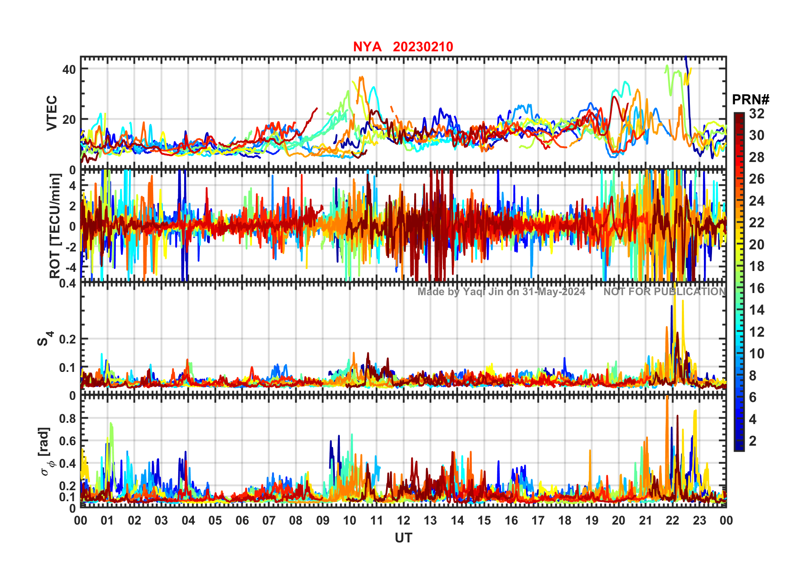Click the sigma phi [rad] axis label
The image size is (807, 564).
pos(46,452)
